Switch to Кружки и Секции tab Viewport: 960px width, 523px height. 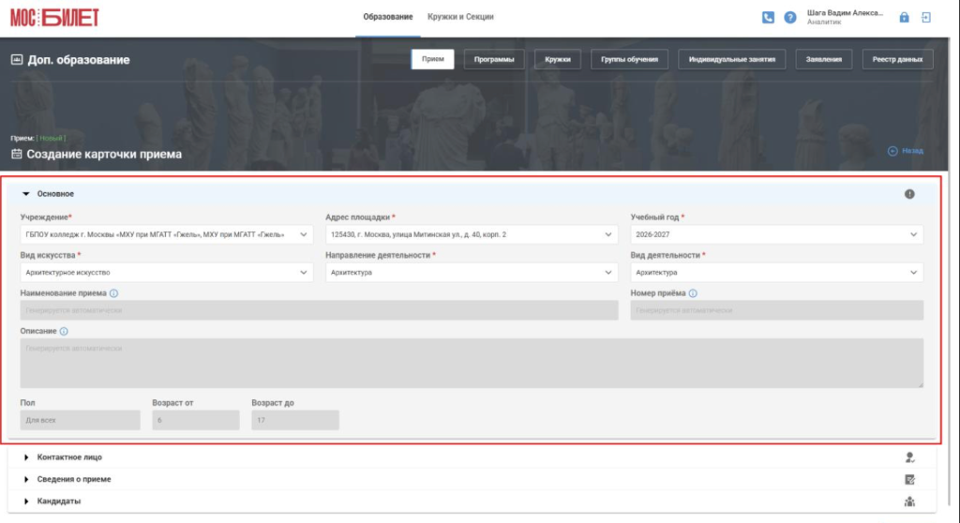click(460, 17)
